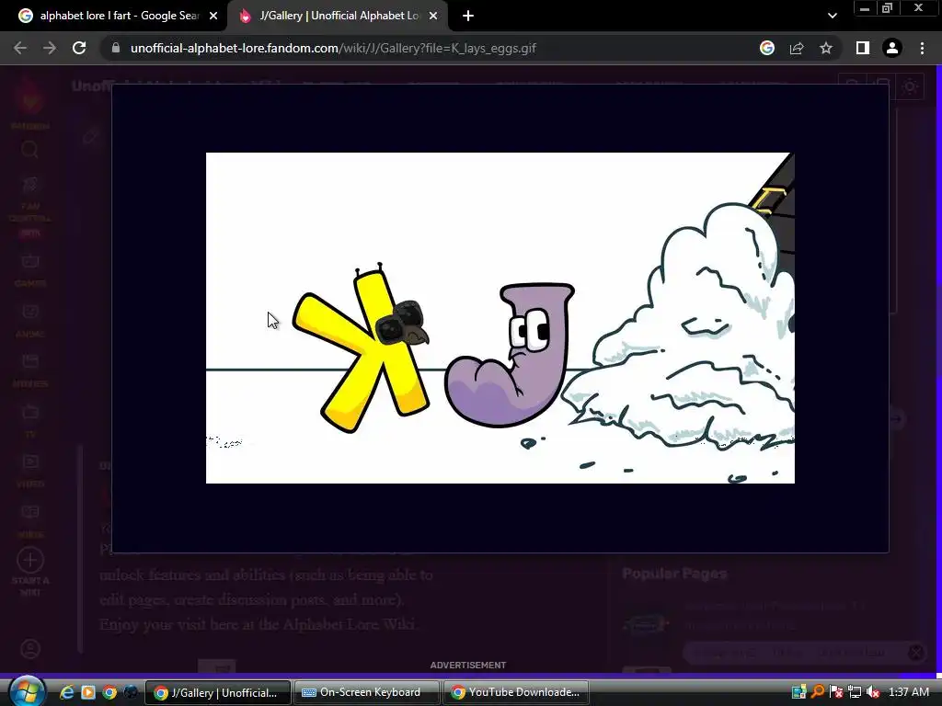Click the K and J lightbox image
The height and width of the screenshot is (706, 942).
[500, 317]
